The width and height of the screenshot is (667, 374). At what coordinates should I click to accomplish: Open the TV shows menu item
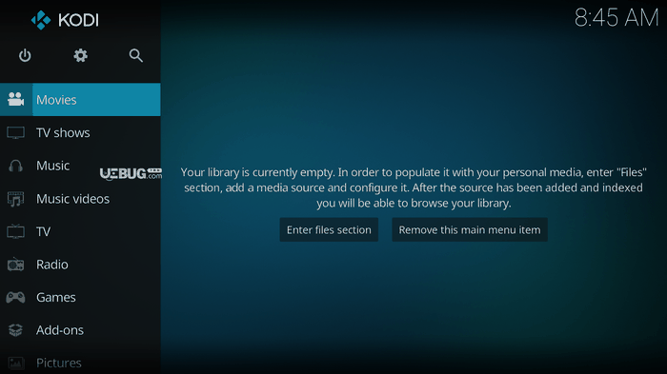pos(80,132)
